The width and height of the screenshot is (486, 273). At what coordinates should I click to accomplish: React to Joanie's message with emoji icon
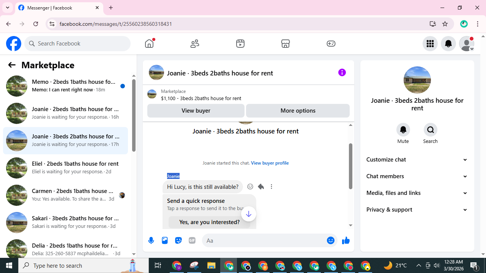coord(250,187)
